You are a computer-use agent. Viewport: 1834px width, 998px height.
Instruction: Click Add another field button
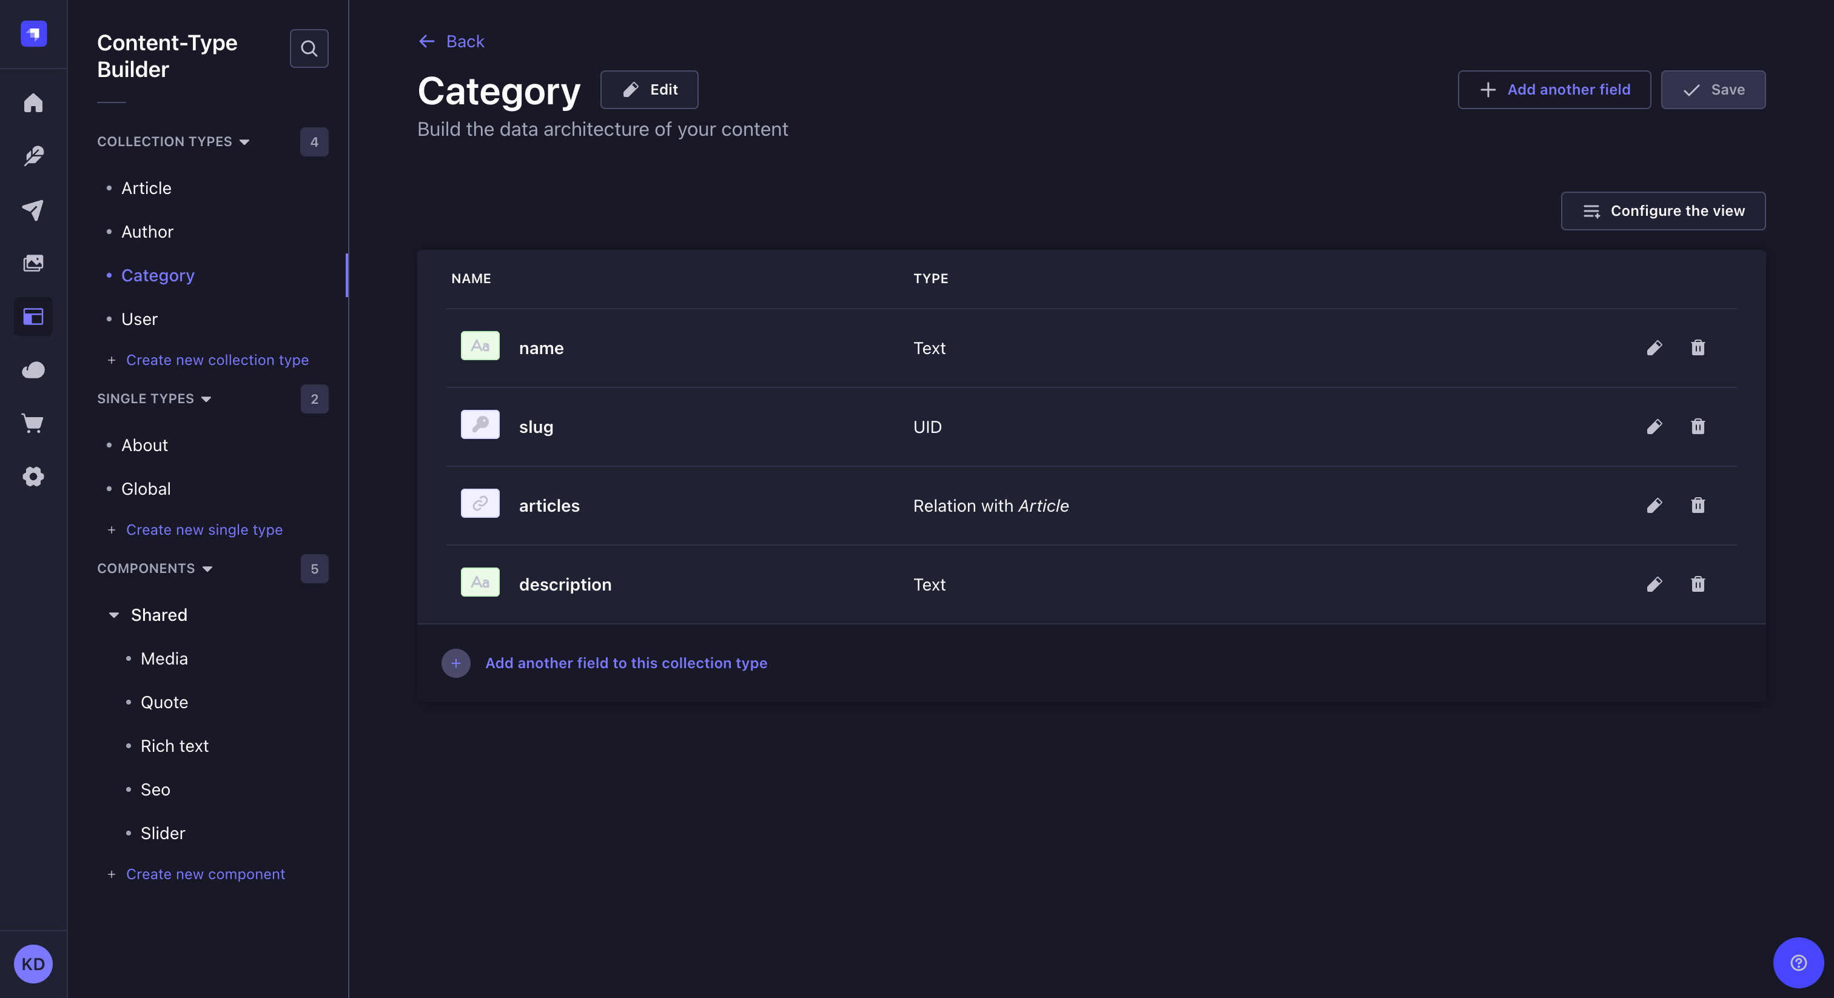pos(1554,90)
